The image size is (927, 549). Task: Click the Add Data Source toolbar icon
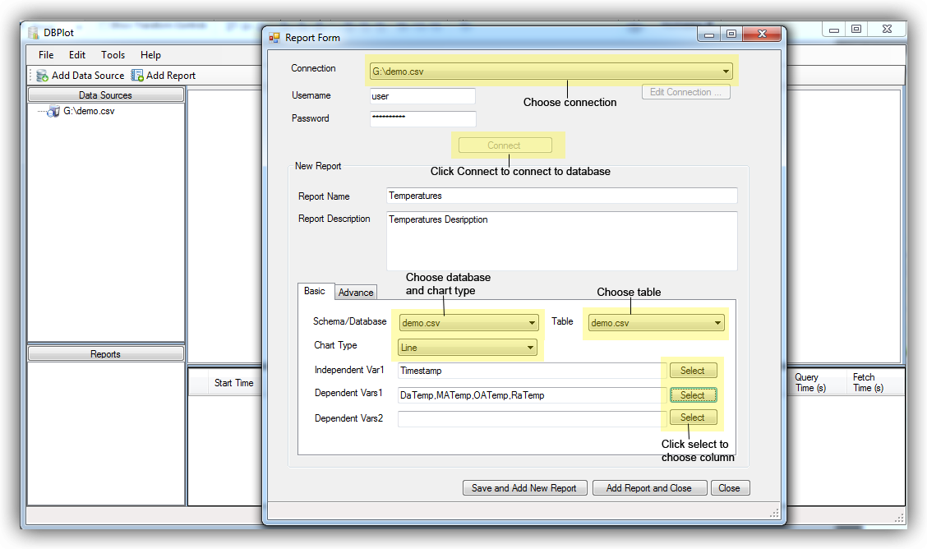43,76
